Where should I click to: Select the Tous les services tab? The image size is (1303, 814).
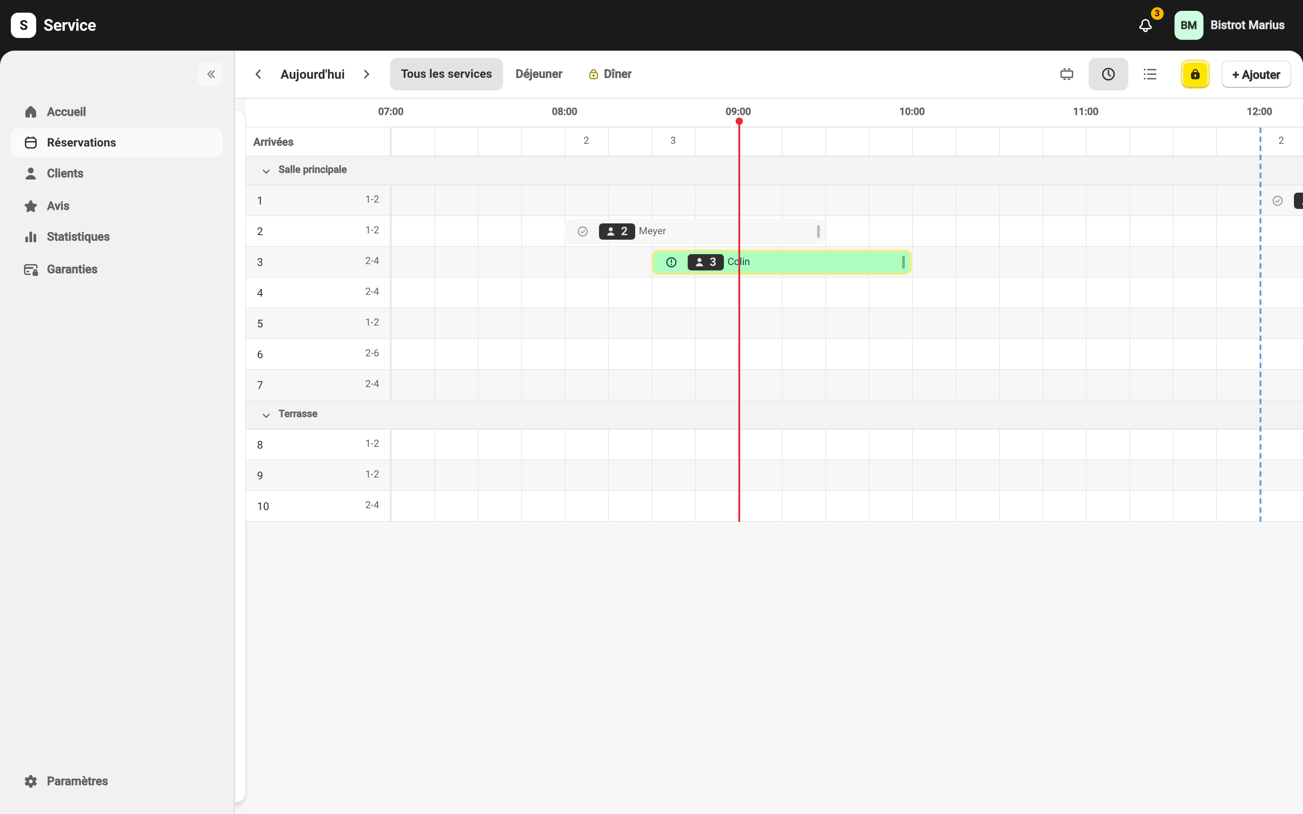pyautogui.click(x=447, y=74)
